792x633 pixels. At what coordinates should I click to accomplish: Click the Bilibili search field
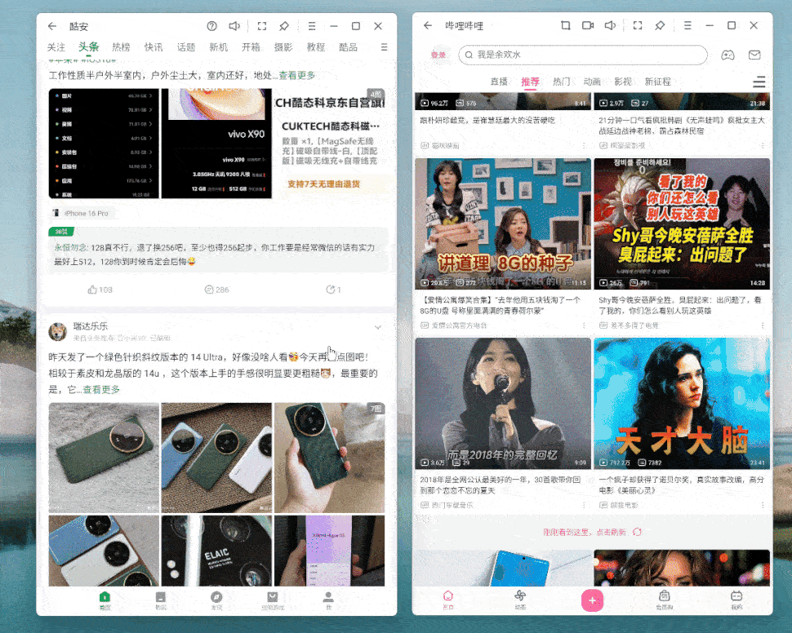click(582, 55)
